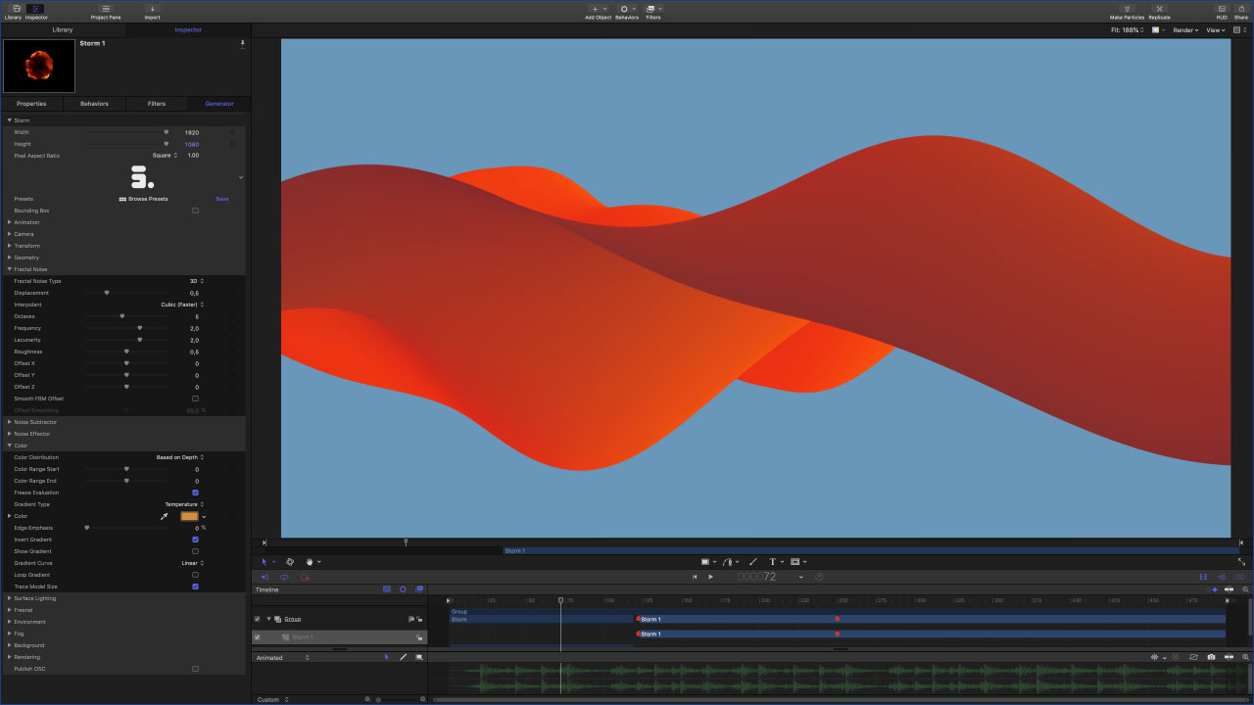The image size is (1254, 705).
Task: Switch to the Filters tab
Action: [x=157, y=104]
